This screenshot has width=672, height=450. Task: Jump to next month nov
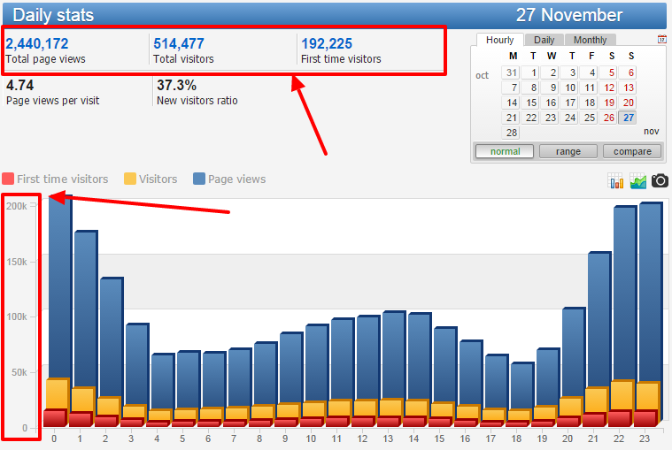(x=651, y=132)
